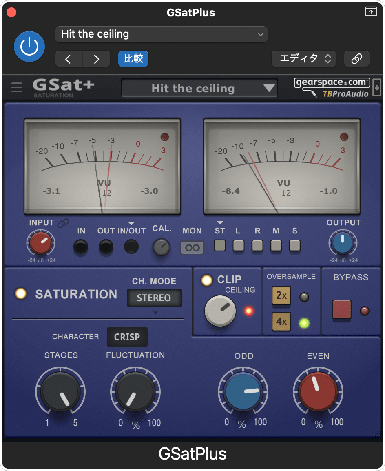The image size is (385, 471).
Task: Toggle the CLIP section LED
Action: point(207,280)
